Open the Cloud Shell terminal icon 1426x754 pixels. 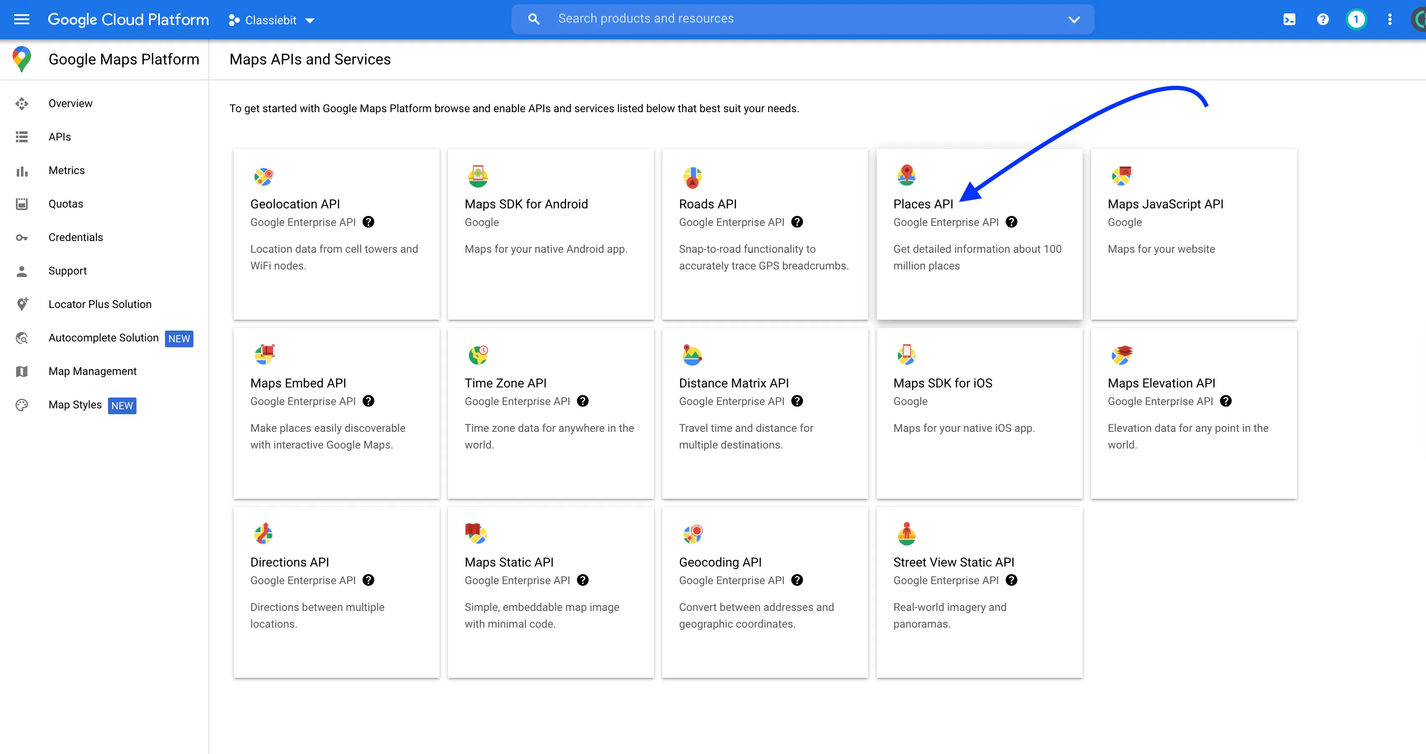[x=1289, y=19]
